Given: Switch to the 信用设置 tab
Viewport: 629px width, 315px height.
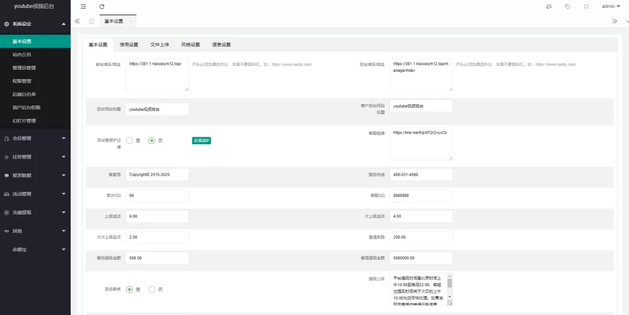Looking at the screenshot, I should [x=129, y=45].
